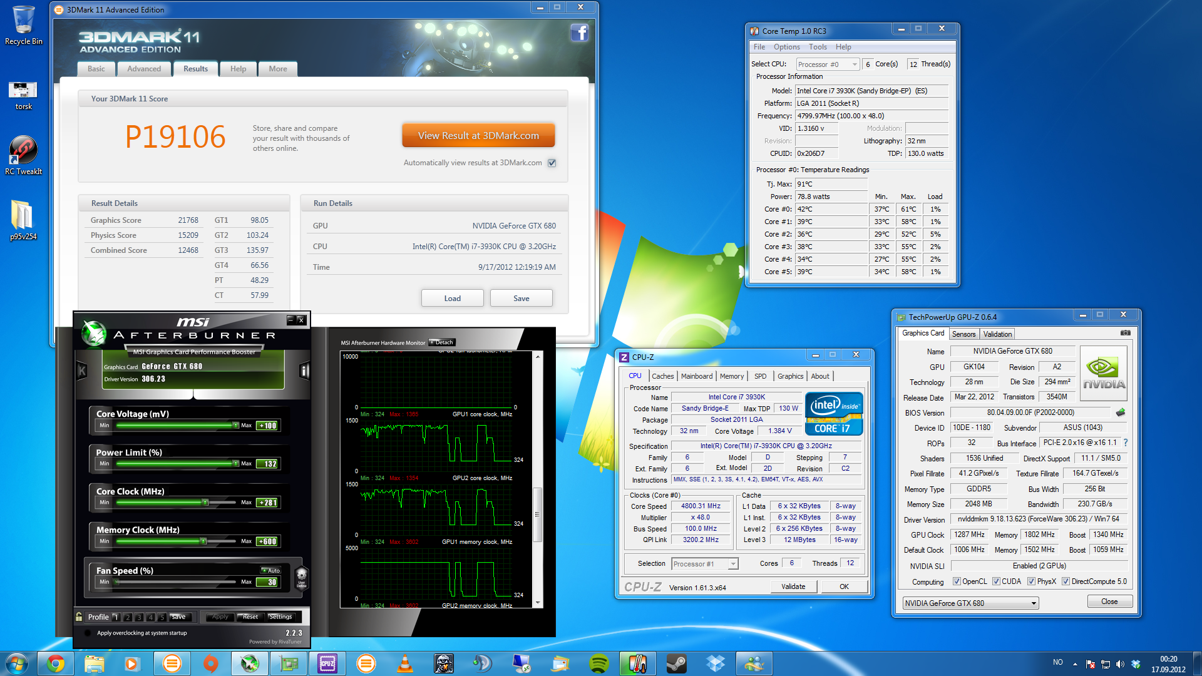Click the Memory Clock slider handle
This screenshot has width=1202, height=676.
pos(203,541)
